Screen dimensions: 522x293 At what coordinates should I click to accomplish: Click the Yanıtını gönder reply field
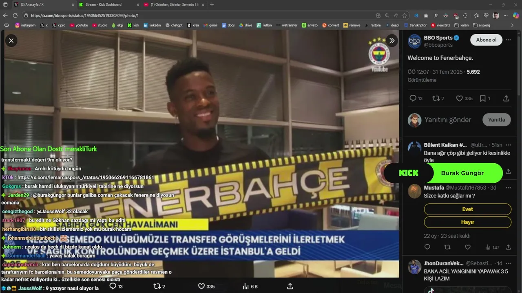click(448, 120)
